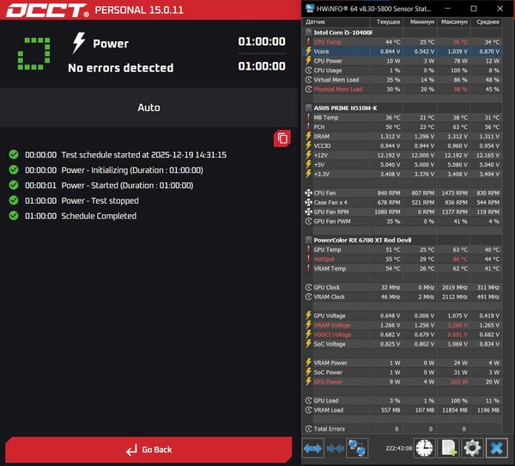Click the HWiNFO collapse arrows toolbar icon
This screenshot has width=515, height=466.
pyautogui.click(x=335, y=448)
